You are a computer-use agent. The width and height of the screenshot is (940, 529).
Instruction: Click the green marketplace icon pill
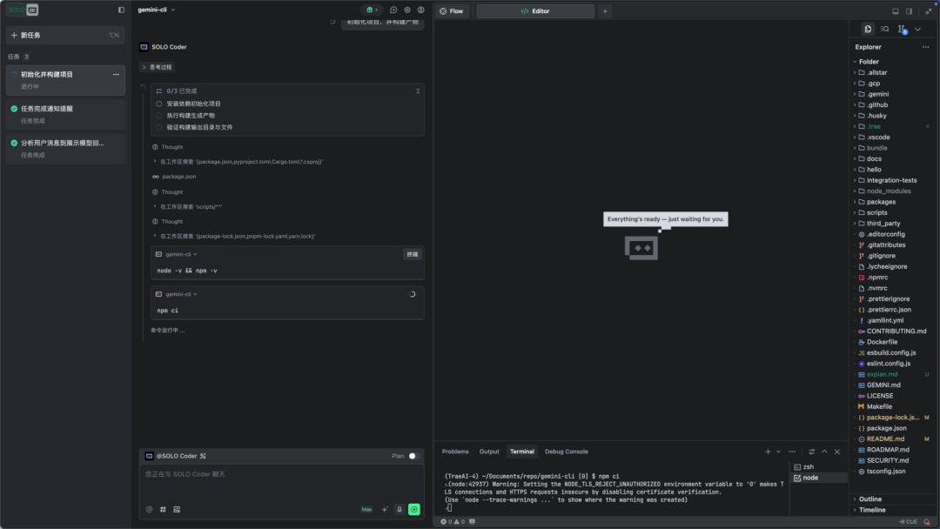372,10
